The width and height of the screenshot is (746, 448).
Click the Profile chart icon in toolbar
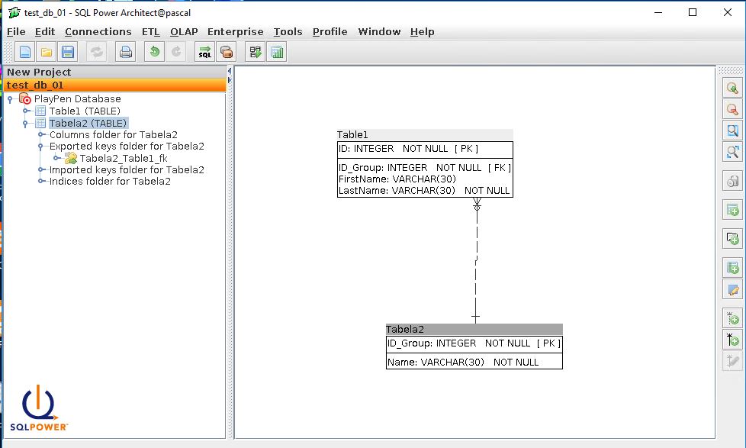tap(277, 52)
